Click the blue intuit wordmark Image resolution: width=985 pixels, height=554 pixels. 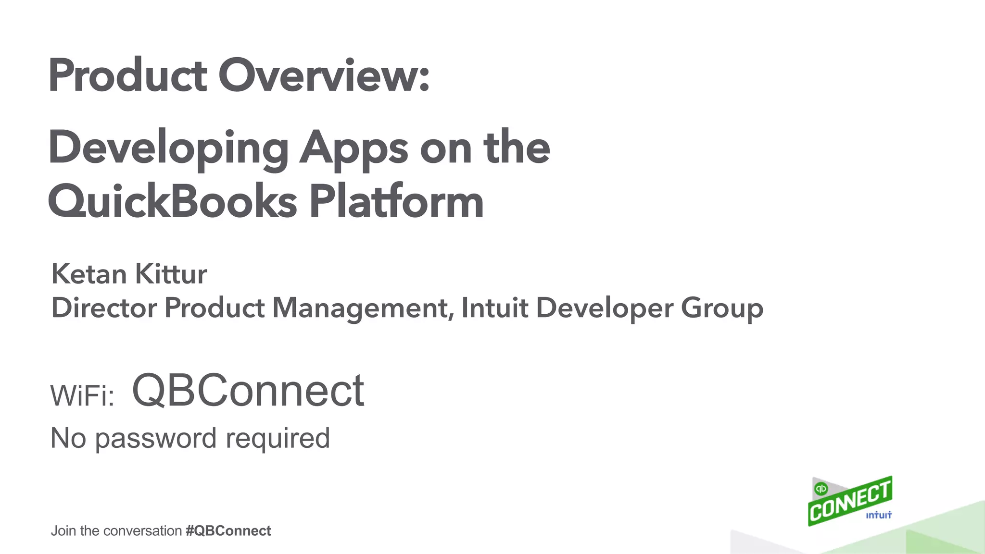click(x=879, y=515)
